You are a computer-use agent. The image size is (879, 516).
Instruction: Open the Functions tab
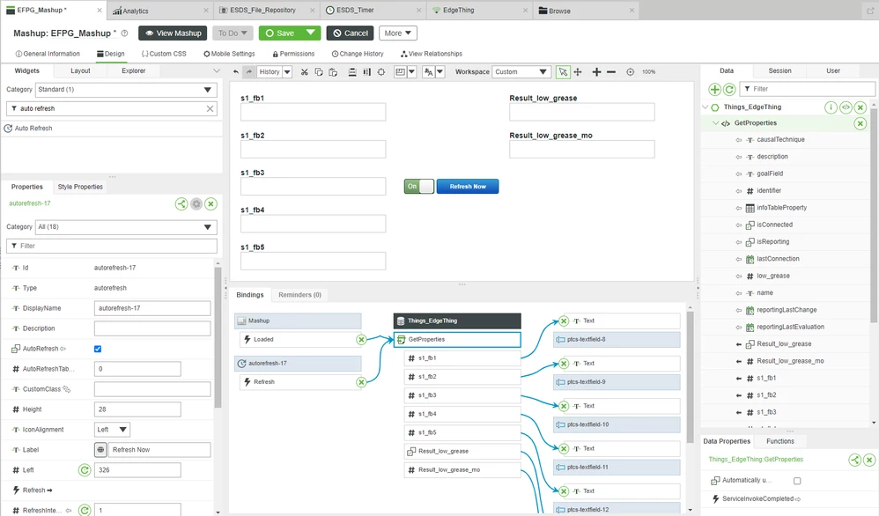779,441
